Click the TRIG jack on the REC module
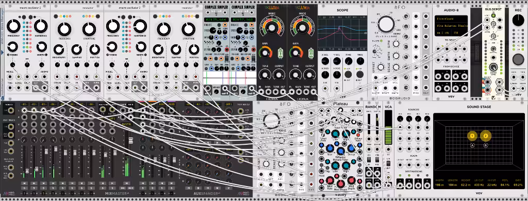Viewport: 528px width, 201px height. coord(523,77)
